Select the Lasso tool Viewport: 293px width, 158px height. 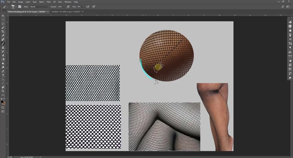pos(3,24)
